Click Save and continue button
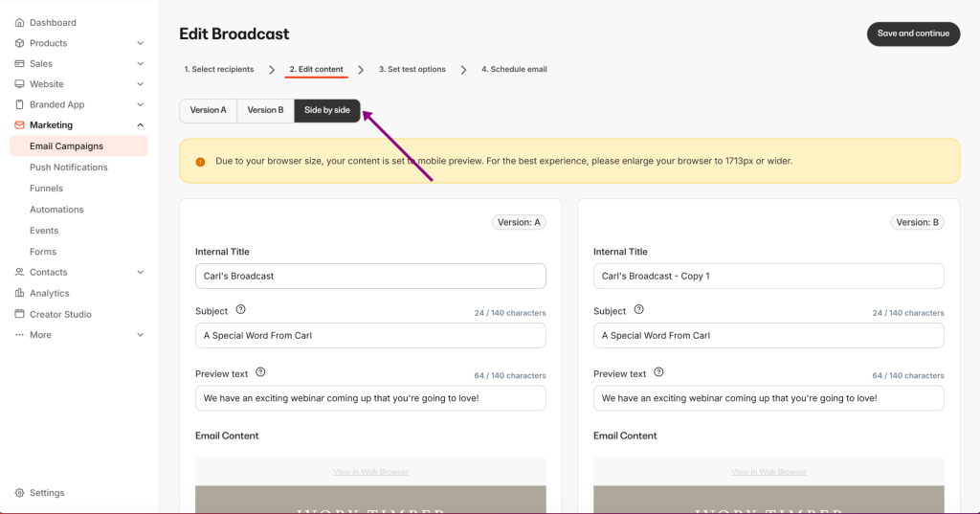The image size is (980, 514). [913, 34]
